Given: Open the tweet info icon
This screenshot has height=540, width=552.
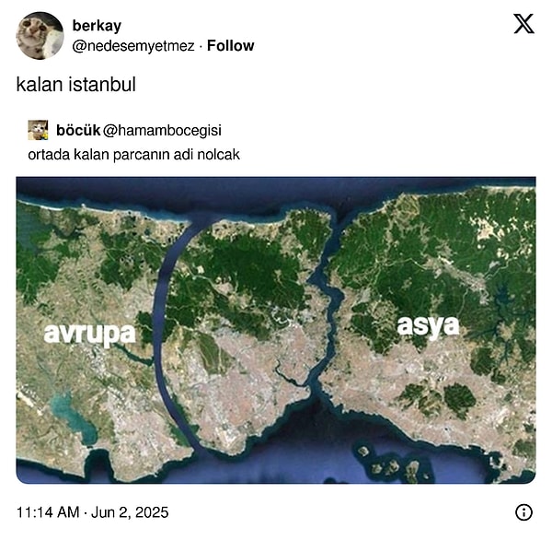Looking at the screenshot, I should (x=523, y=512).
